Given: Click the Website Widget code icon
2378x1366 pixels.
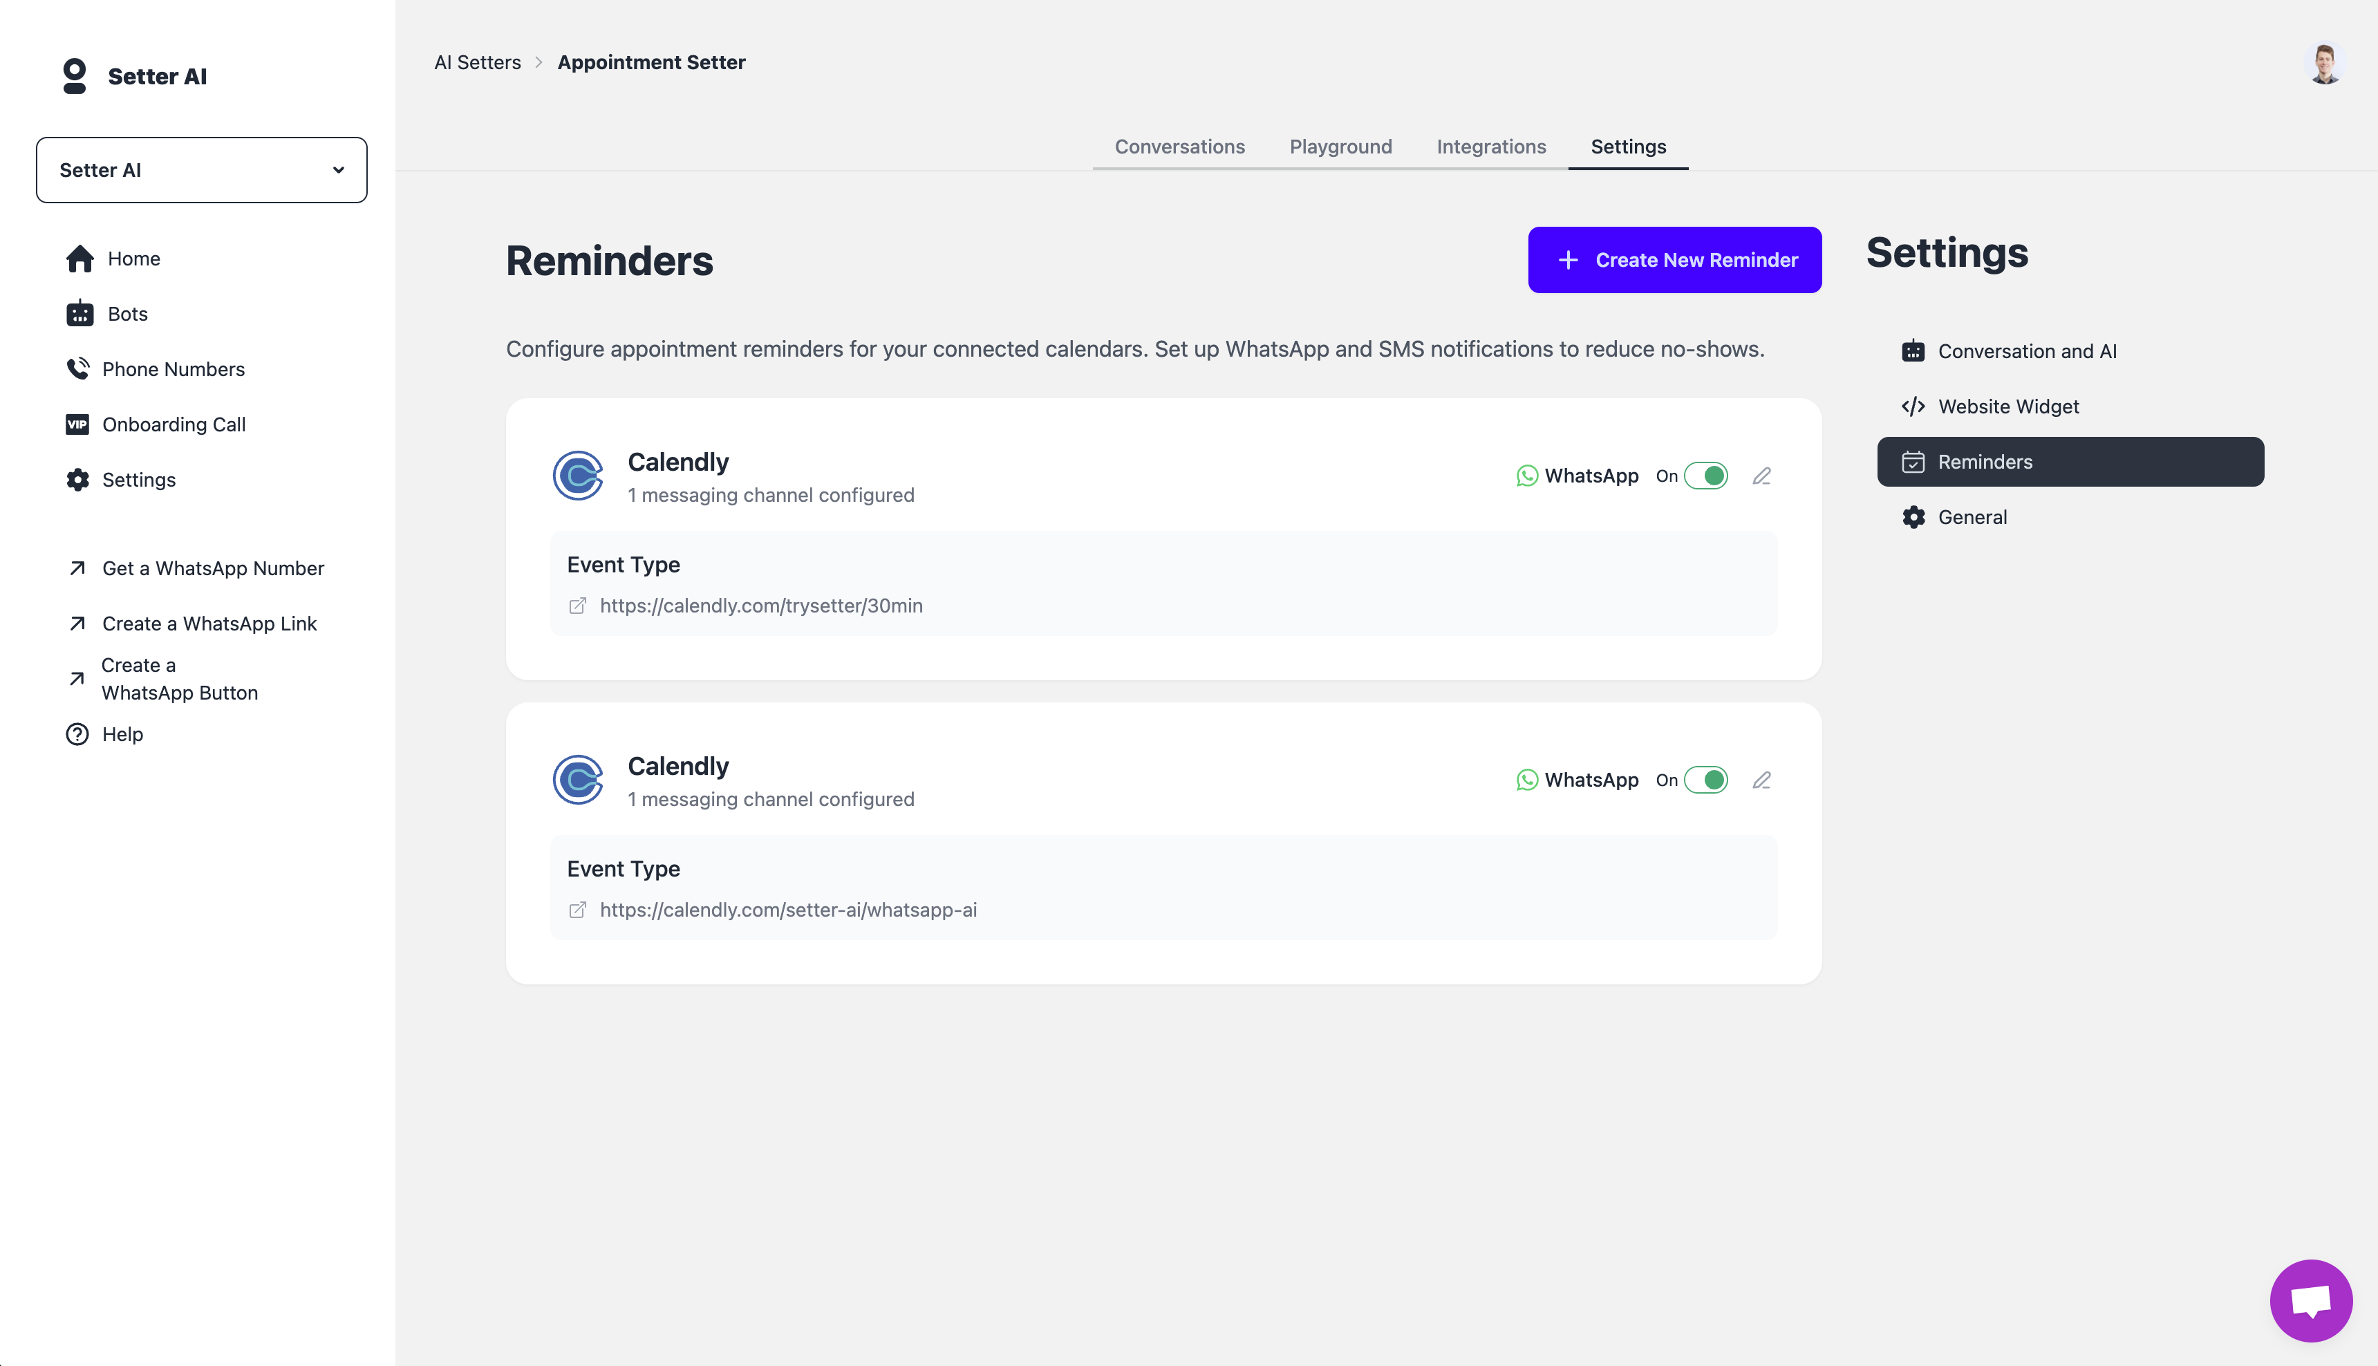Looking at the screenshot, I should click(1913, 406).
